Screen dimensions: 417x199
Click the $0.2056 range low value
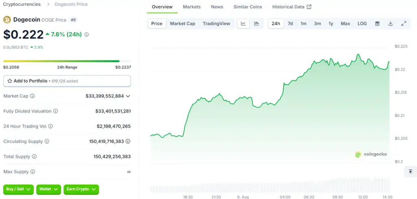click(11, 67)
